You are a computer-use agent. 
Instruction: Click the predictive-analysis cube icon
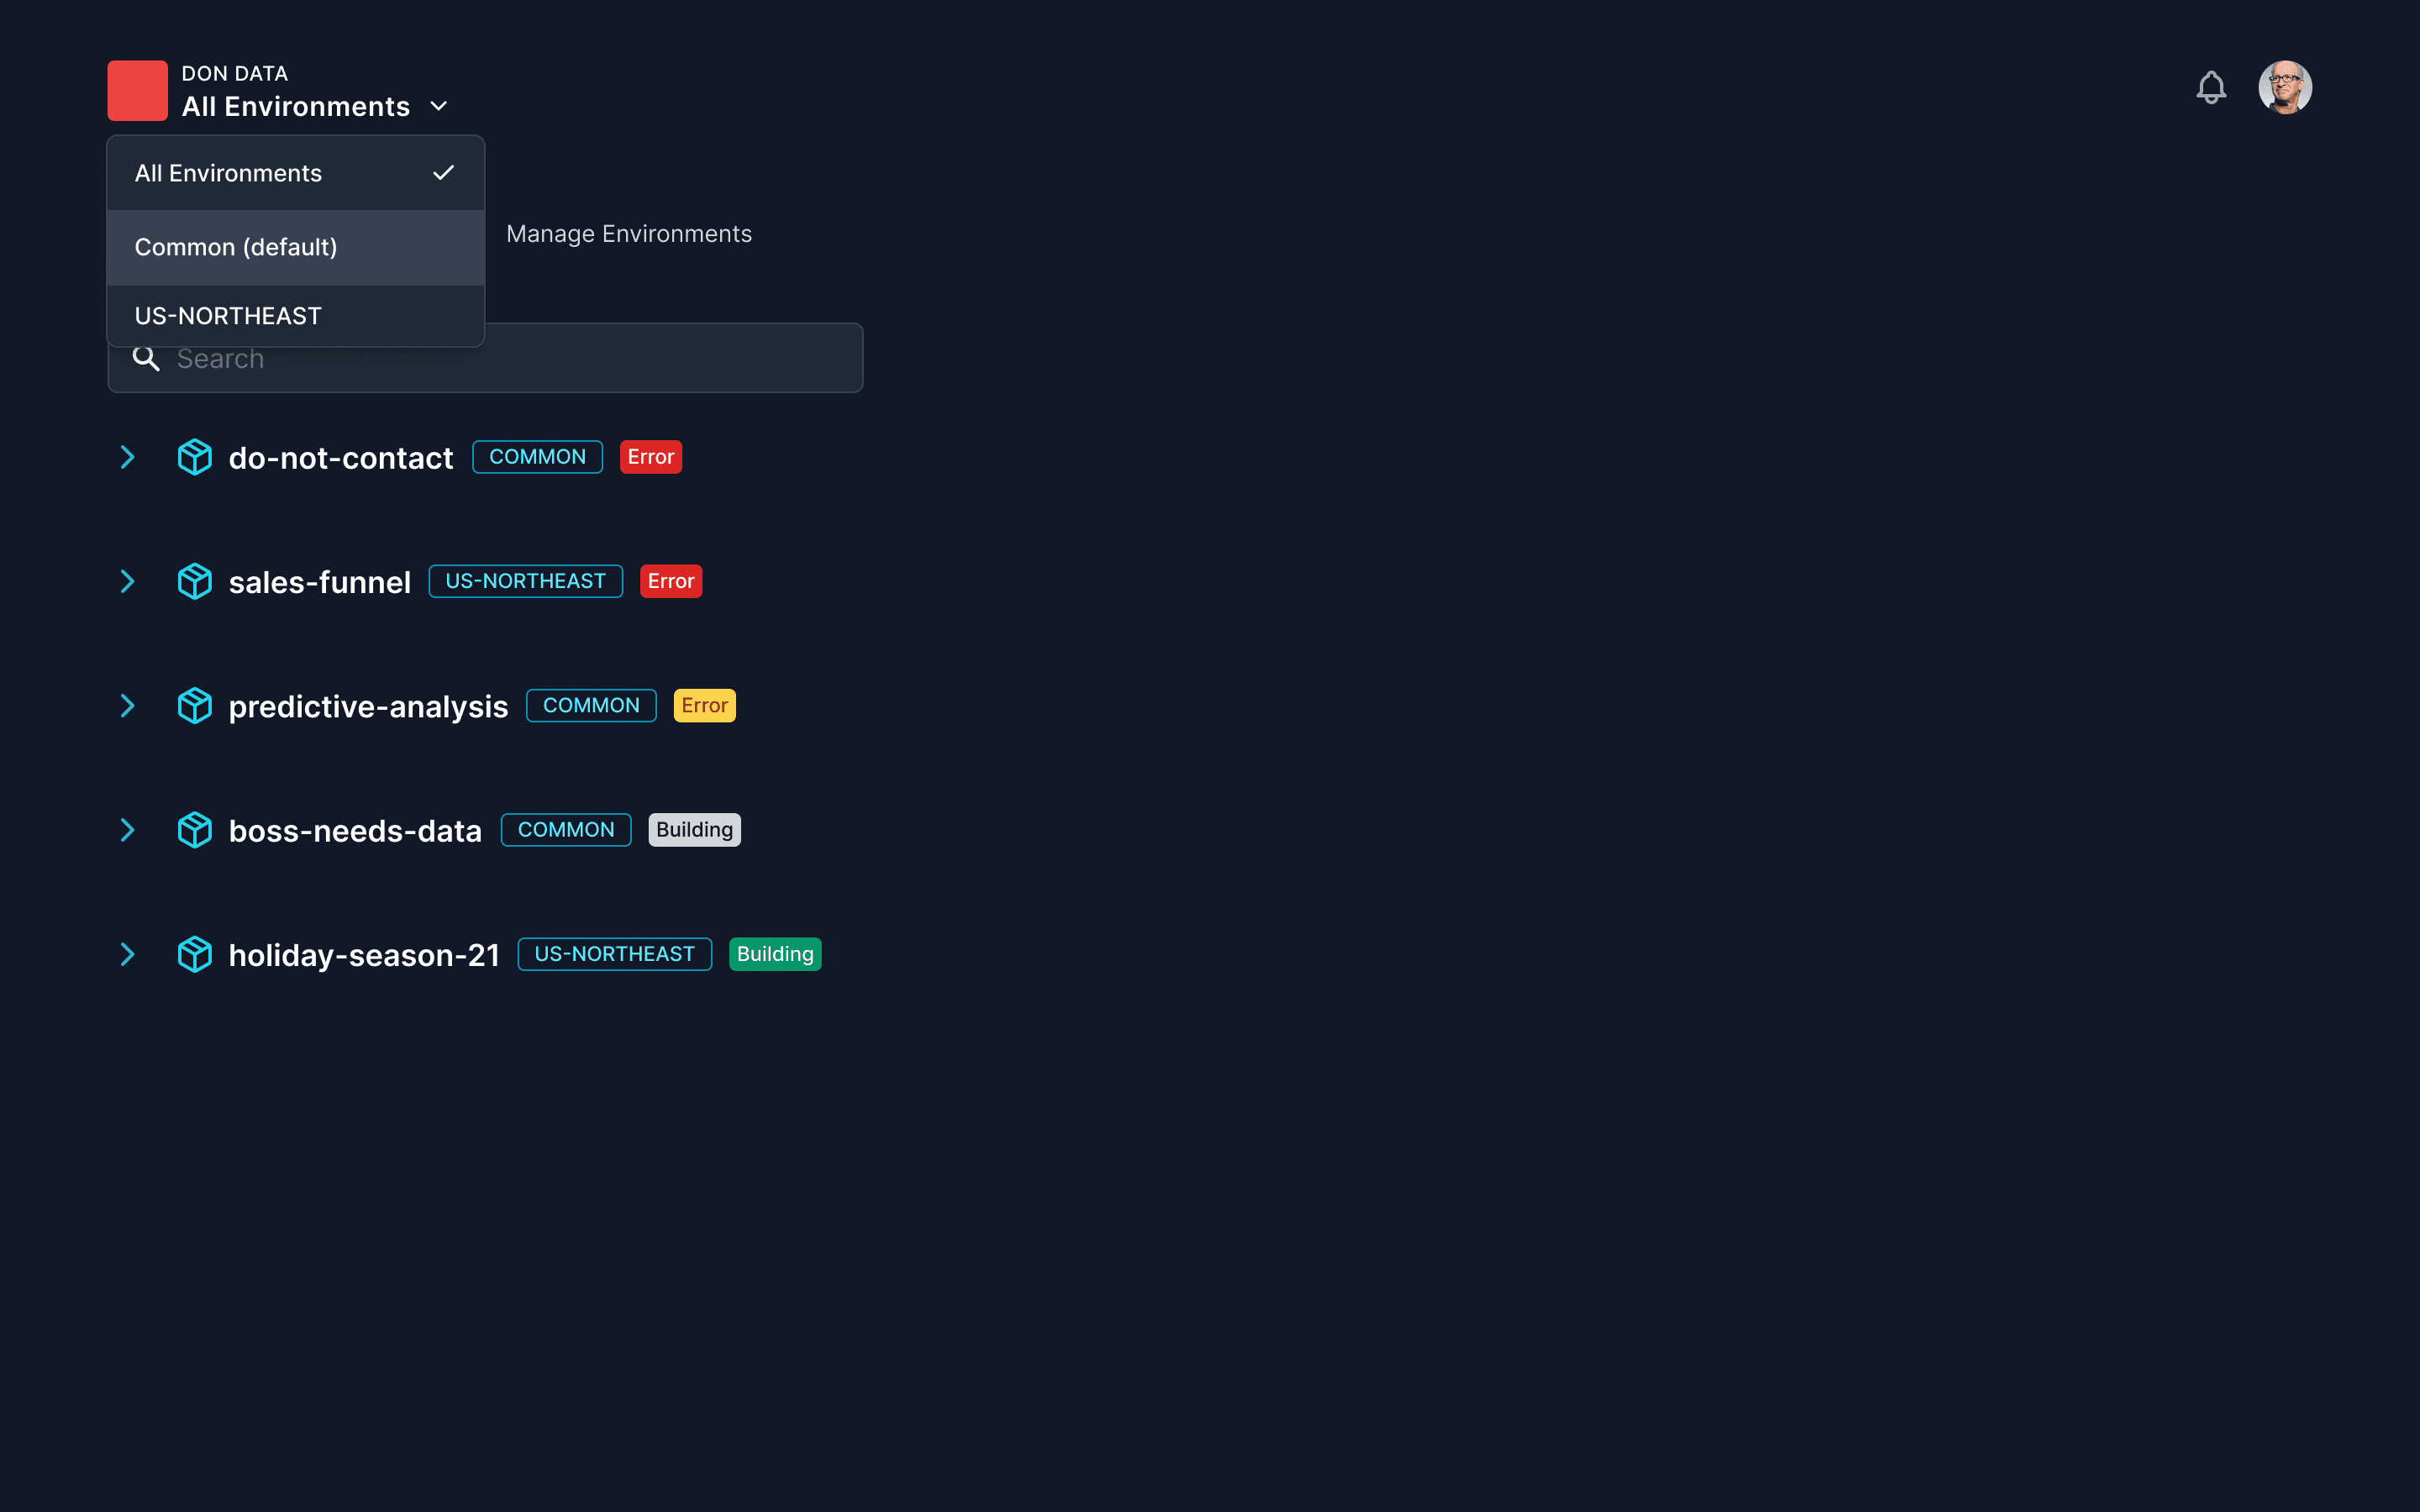194,706
